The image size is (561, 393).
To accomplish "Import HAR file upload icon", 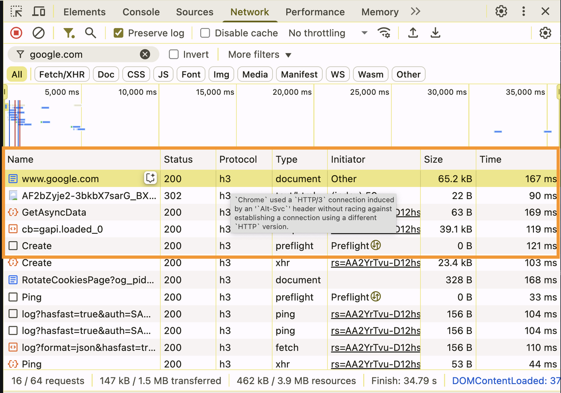I will point(413,33).
